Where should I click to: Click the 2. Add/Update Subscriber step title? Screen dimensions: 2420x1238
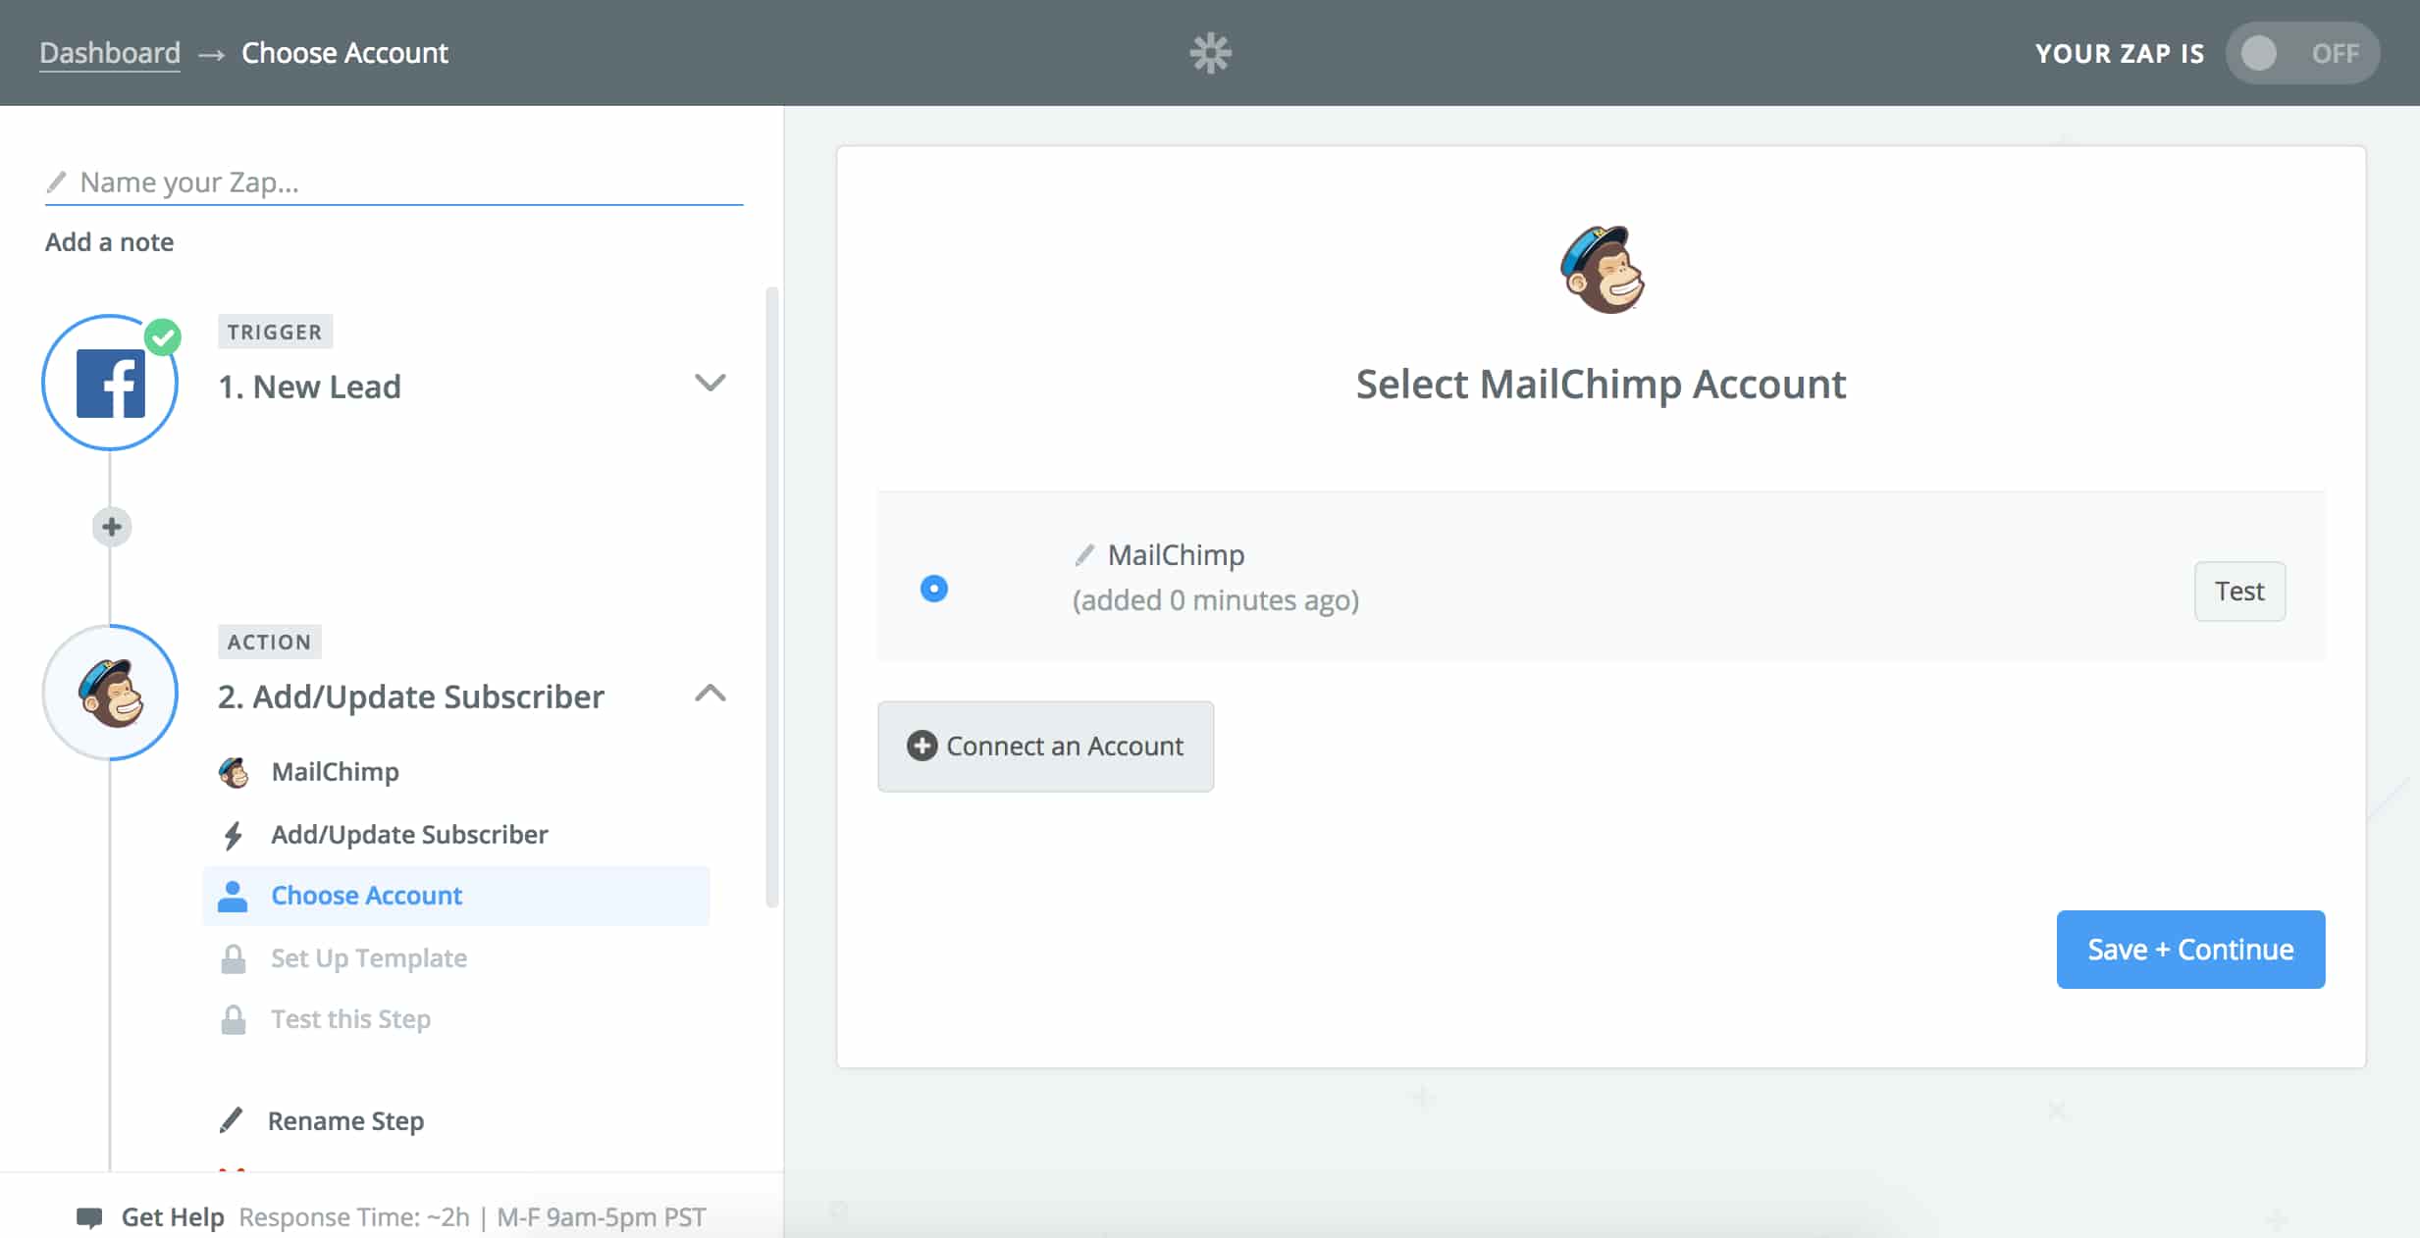(411, 696)
